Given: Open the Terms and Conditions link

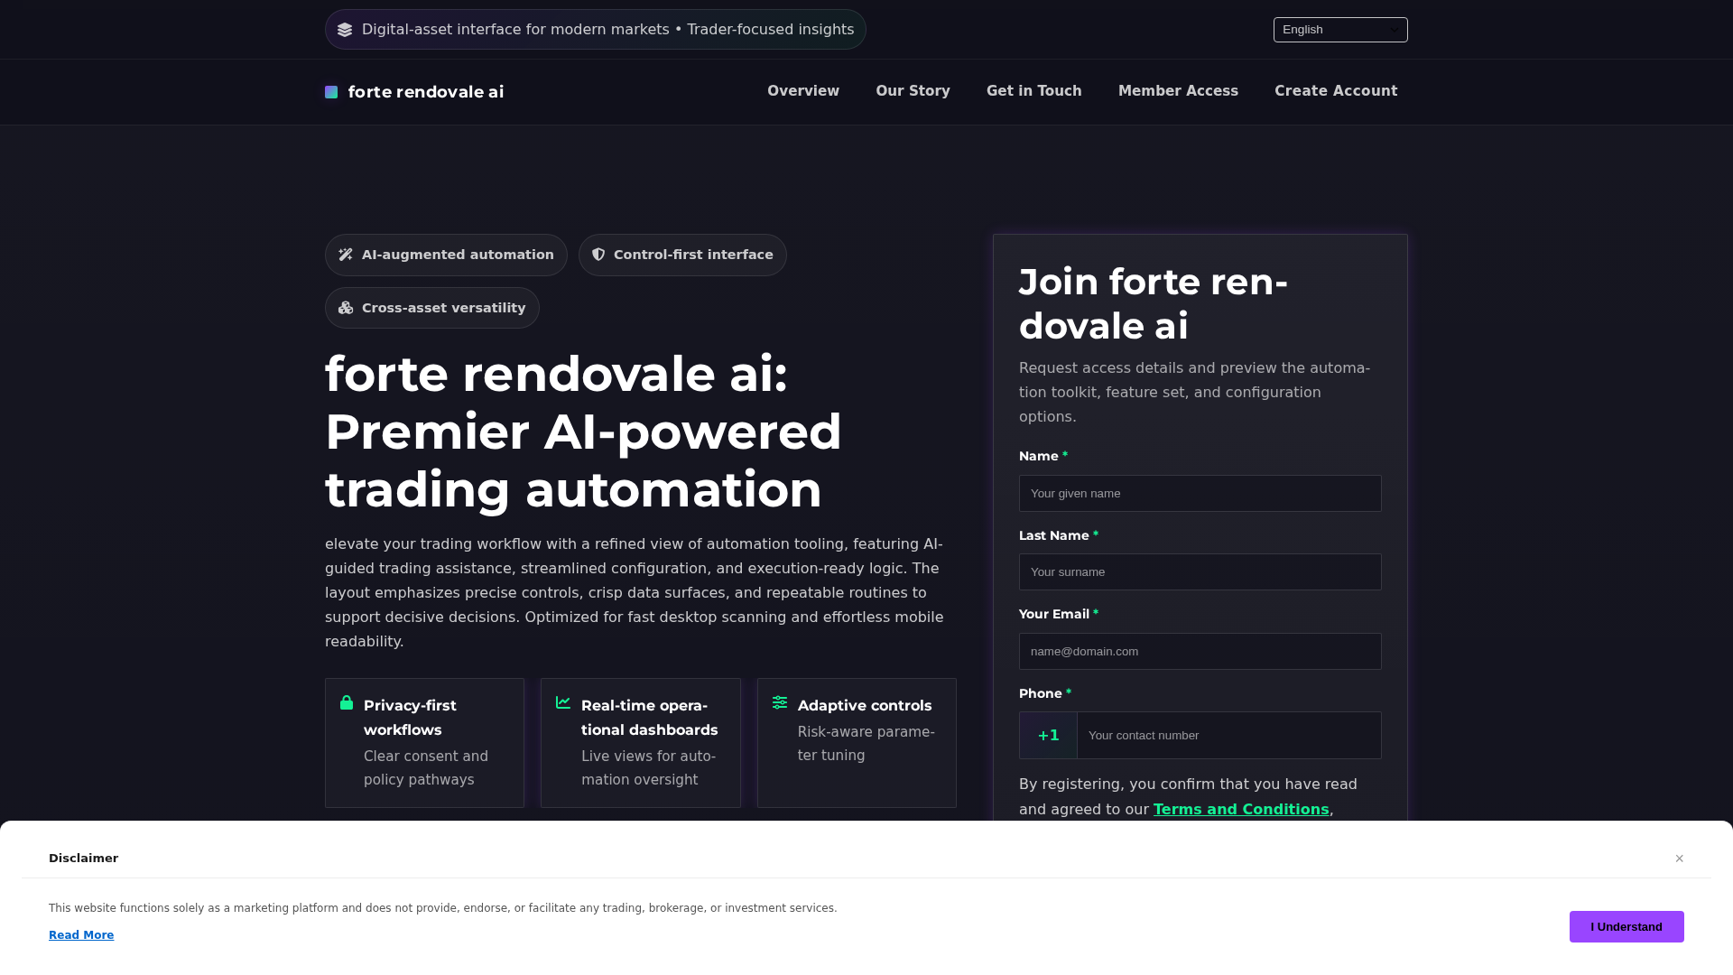Looking at the screenshot, I should click(x=1241, y=810).
